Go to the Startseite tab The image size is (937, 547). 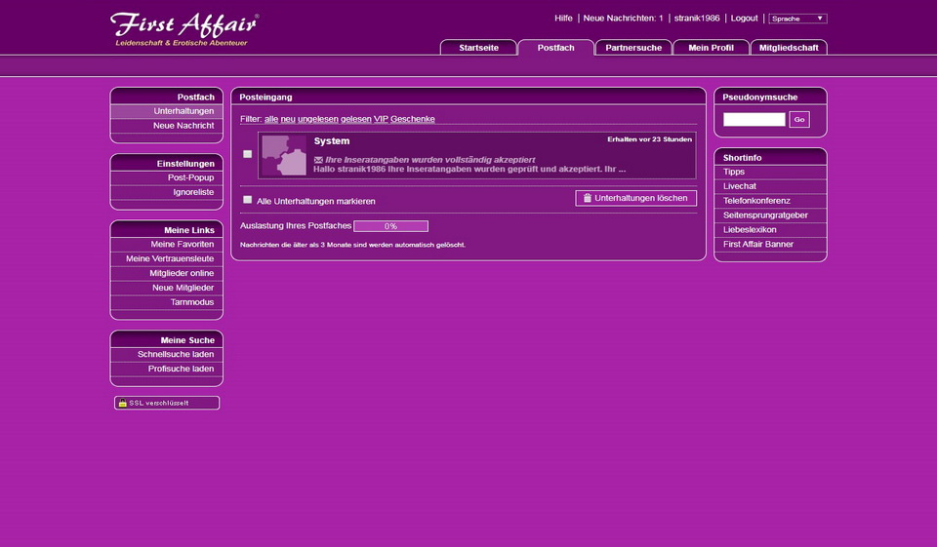point(478,48)
